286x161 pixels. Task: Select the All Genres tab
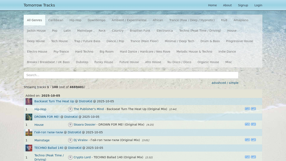(x=34, y=20)
